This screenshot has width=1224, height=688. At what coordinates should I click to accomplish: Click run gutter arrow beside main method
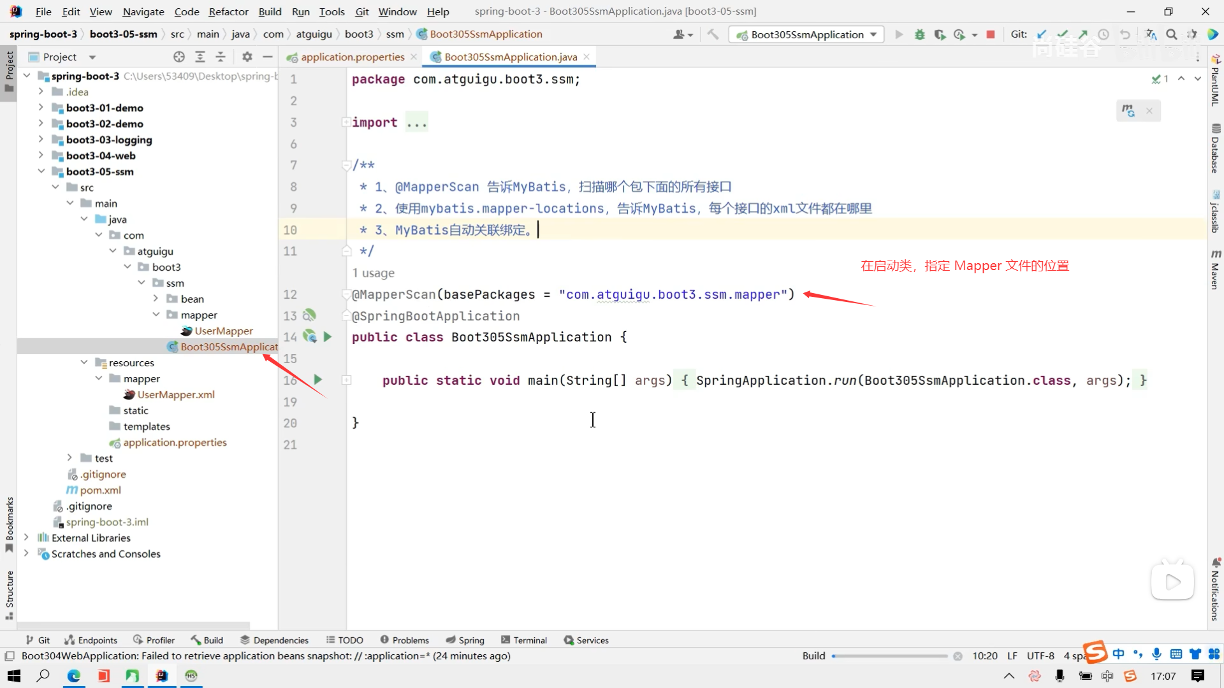pos(317,380)
